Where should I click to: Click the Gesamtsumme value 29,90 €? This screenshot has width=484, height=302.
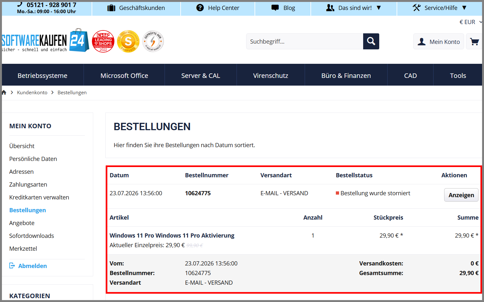469,273
